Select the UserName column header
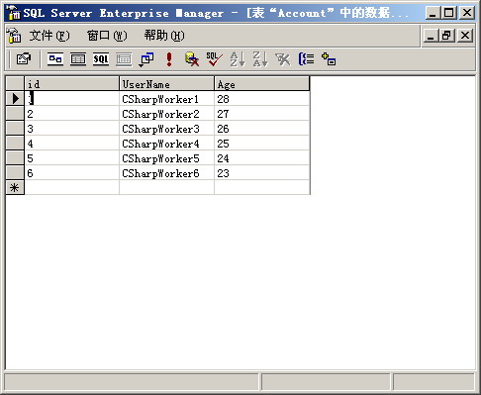This screenshot has width=481, height=395. click(166, 84)
